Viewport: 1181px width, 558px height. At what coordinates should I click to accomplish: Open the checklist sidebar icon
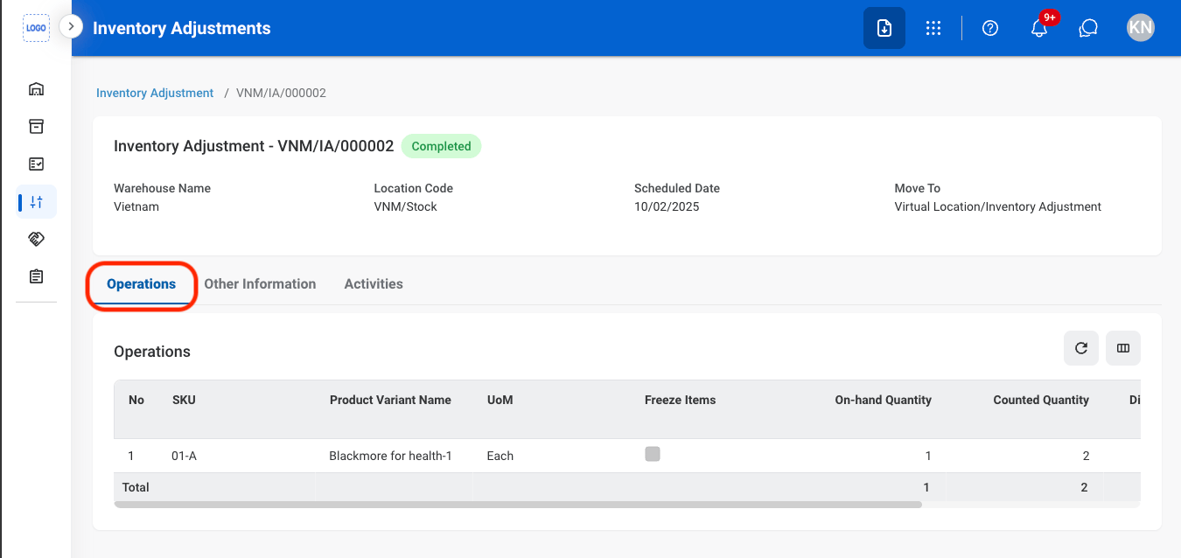point(36,164)
